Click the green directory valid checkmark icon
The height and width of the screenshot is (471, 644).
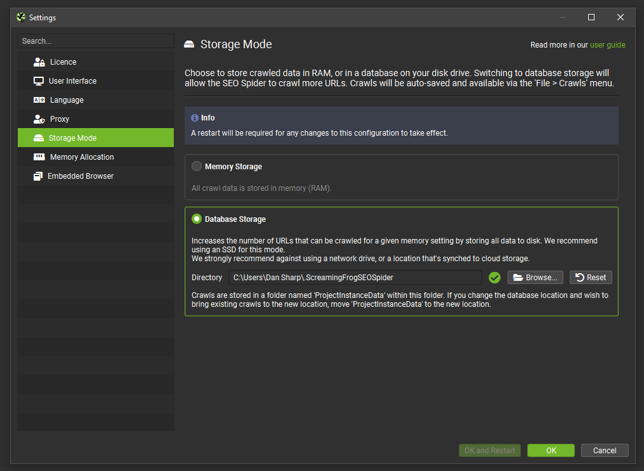click(495, 278)
